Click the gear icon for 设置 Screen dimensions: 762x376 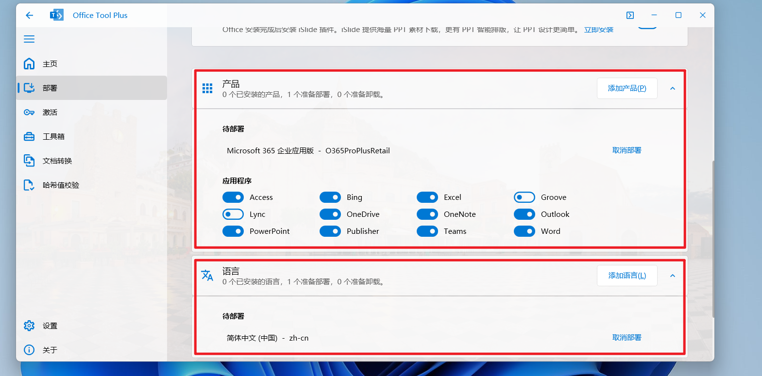[x=29, y=326]
